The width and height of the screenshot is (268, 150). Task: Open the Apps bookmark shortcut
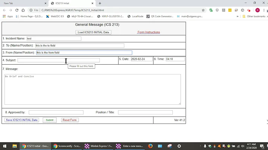coord(8,16)
